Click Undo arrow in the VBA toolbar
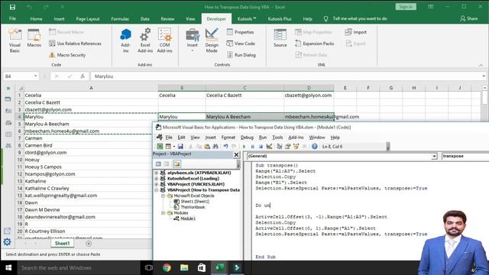The width and height of the screenshot is (489, 275). point(226,146)
